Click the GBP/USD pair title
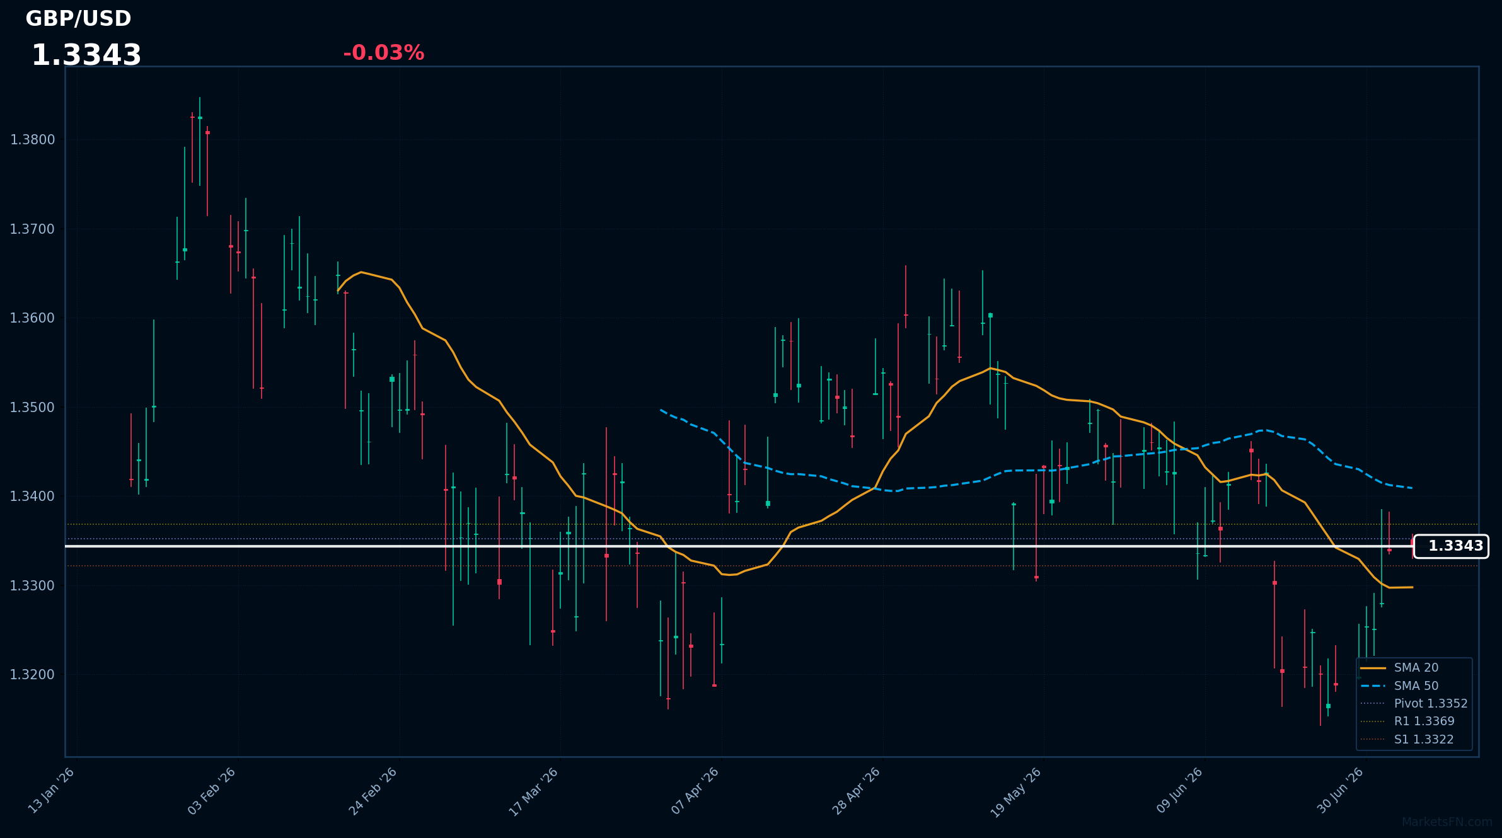1502x838 pixels. (78, 19)
